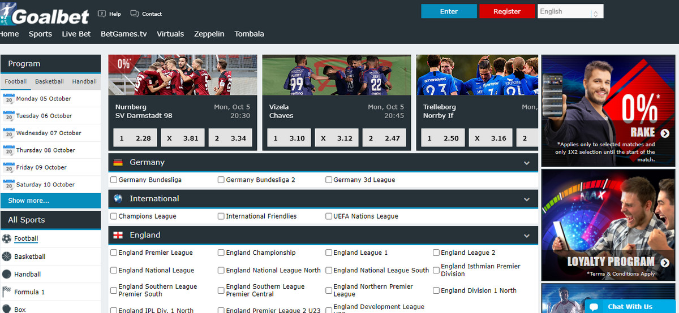679x313 pixels.
Task: Click calendar icon beside Monday 05 October
Action: tap(8, 98)
